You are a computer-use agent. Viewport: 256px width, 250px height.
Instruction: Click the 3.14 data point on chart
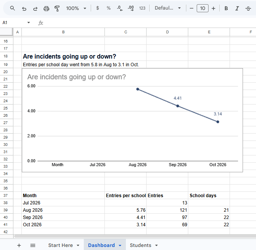(218, 122)
